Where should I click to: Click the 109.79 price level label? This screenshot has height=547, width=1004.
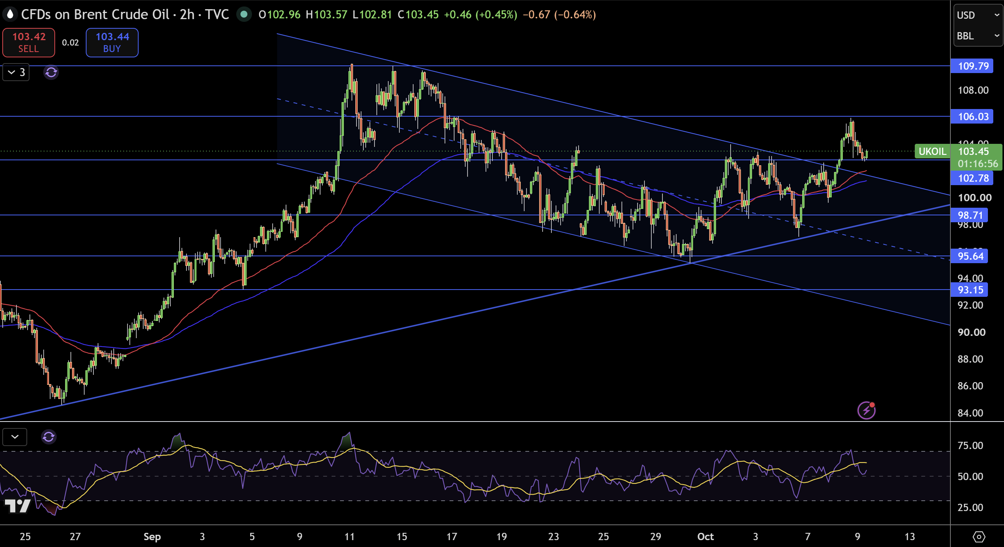coord(972,66)
